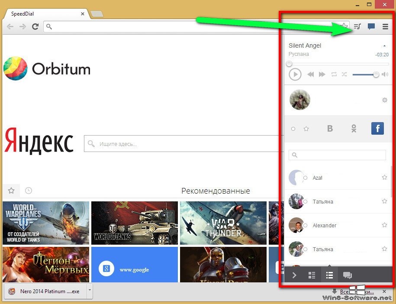Click the user profile avatar

pos(300,100)
